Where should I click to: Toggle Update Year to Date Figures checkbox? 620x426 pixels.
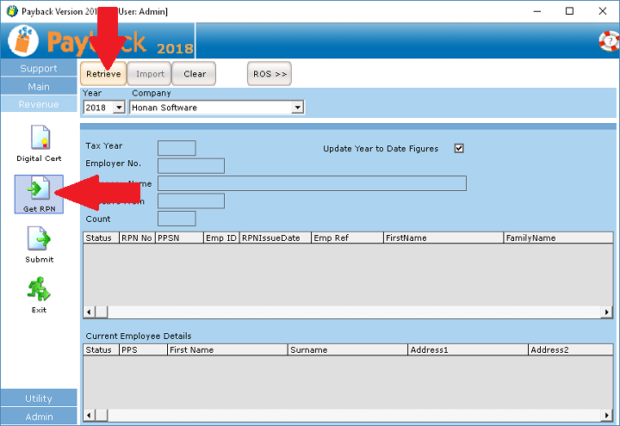(459, 148)
